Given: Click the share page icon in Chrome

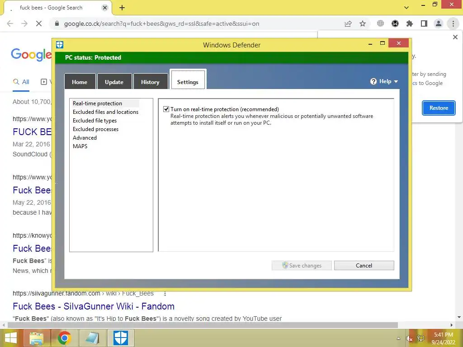Looking at the screenshot, I should tap(348, 23).
